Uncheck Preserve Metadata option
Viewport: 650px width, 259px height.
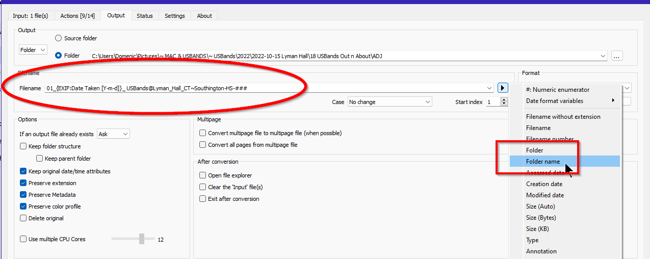pos(23,195)
